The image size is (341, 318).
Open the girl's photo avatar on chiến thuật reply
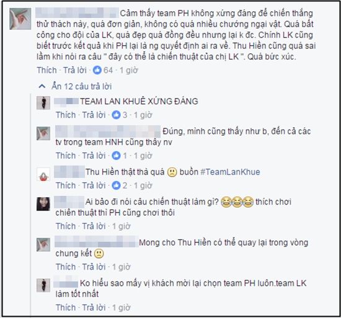(43, 204)
